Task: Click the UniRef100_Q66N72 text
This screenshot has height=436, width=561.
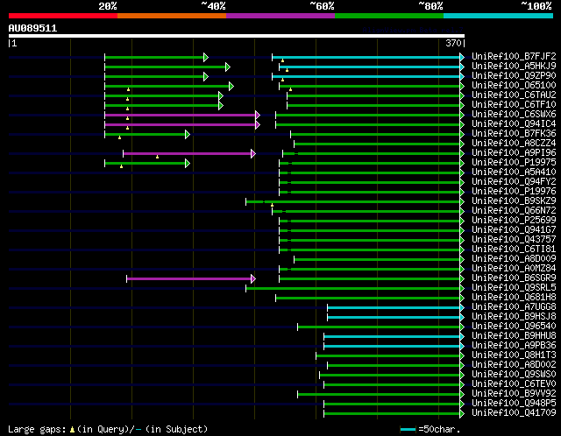Action: pyautogui.click(x=514, y=211)
